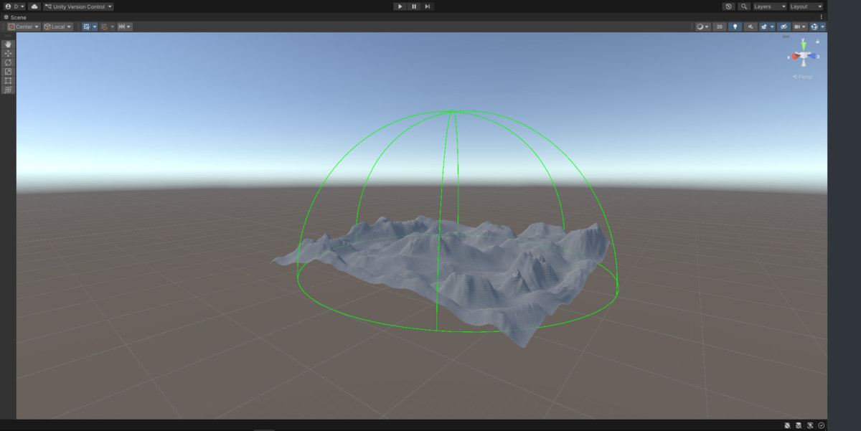
Task: Select the Scale tool
Action: [x=8, y=72]
